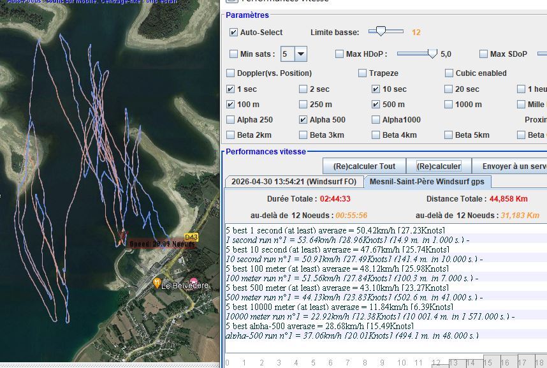
Task: Click the Max HDoP slider handle
Action: [433, 54]
